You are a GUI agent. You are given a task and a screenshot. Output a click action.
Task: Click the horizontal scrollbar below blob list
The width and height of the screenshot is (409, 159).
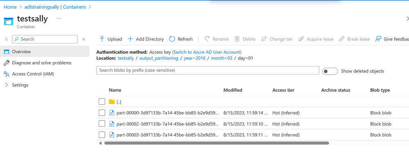217,143
